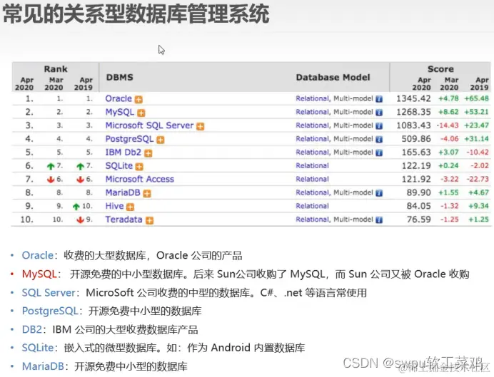Image resolution: width=494 pixels, height=377 pixels.
Task: Click the score value 509.86
Action: 416,139
